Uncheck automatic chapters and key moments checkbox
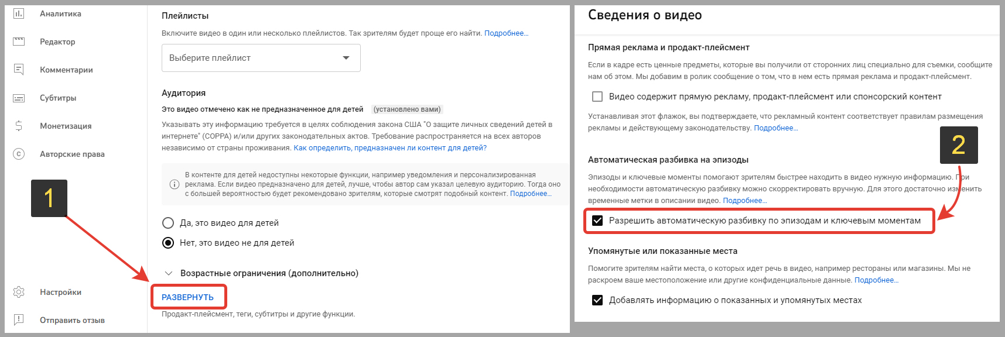Screen dimensions: 1005x337 [x=597, y=221]
